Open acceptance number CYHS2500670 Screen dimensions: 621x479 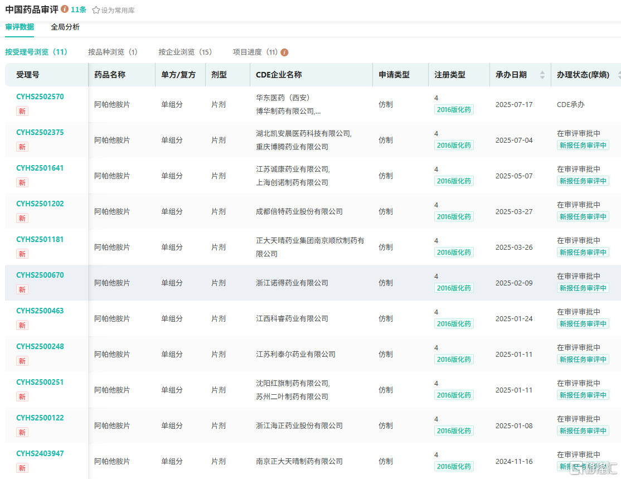pos(40,275)
